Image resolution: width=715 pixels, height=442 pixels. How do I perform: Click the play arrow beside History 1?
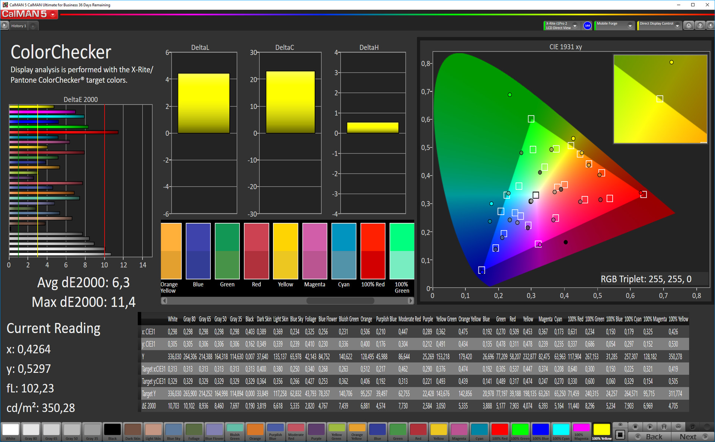pyautogui.click(x=4, y=26)
